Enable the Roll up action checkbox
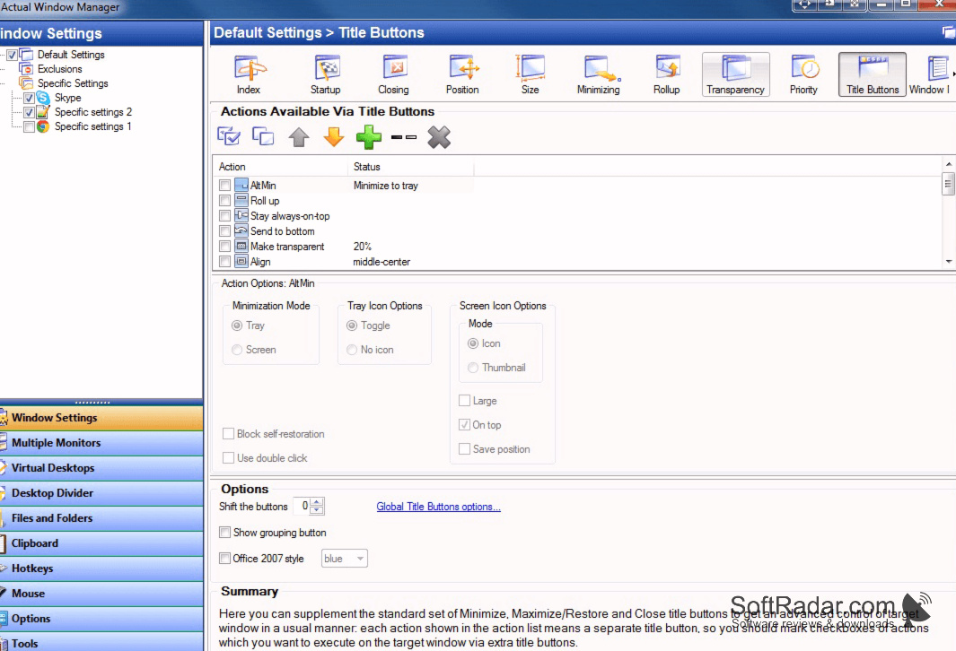 pyautogui.click(x=225, y=200)
